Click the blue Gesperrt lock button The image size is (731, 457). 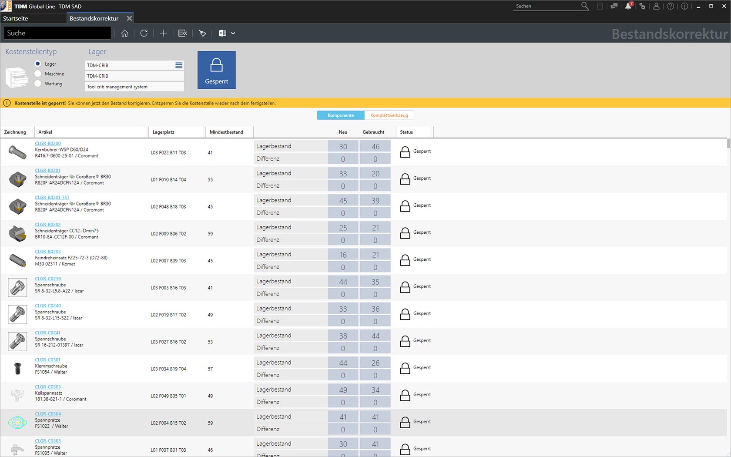[217, 70]
